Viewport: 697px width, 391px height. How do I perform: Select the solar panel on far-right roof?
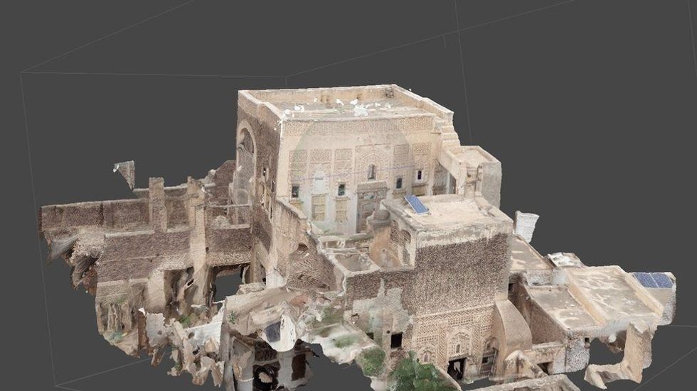pyautogui.click(x=654, y=280)
